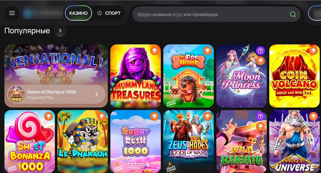Screen dimensions: 321x173
Task: Open the Sugar Rush 1000 game
Action: 136,142
